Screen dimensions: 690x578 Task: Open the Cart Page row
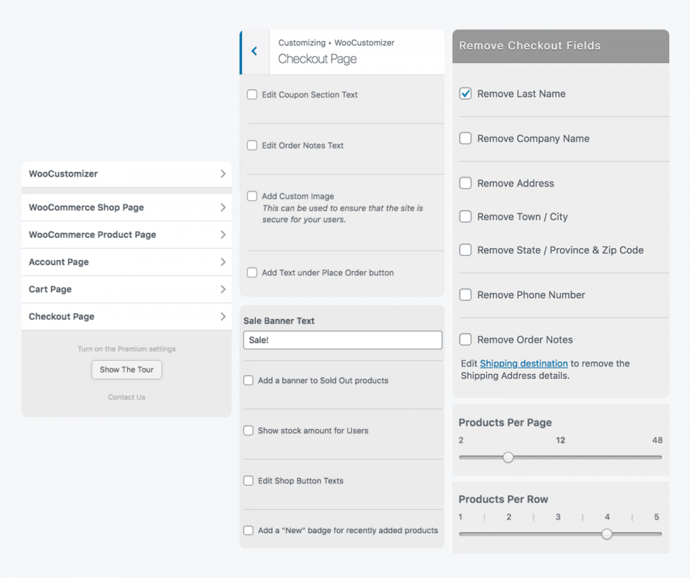(x=126, y=289)
